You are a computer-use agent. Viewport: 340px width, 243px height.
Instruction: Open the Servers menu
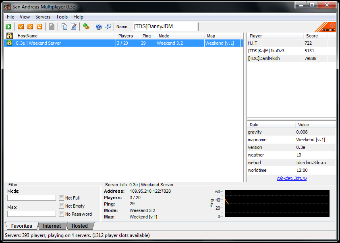point(43,17)
